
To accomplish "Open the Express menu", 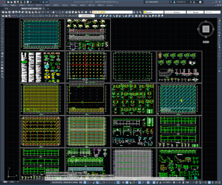I will 110,5.
